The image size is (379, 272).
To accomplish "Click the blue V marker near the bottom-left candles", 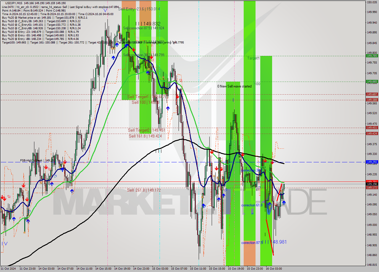I will pyautogui.click(x=6, y=244).
